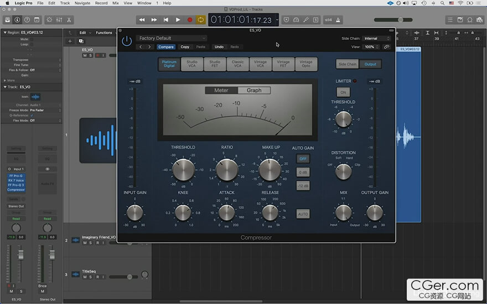Viewport: 487px width, 304px height.
Task: Mute the ES_VO track
Action: (x=85, y=55)
